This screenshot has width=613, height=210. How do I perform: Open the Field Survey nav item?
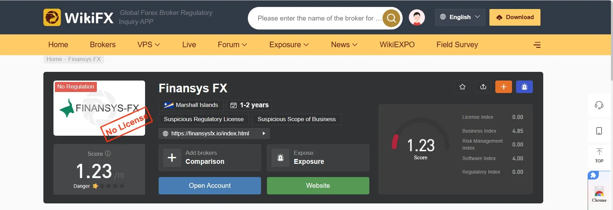coord(457,45)
